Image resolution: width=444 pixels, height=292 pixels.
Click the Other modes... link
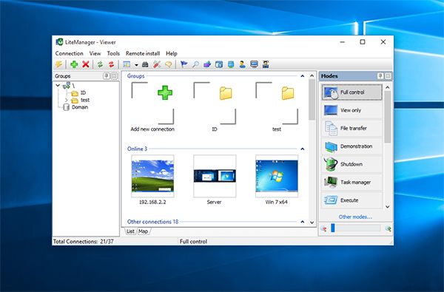(x=355, y=217)
